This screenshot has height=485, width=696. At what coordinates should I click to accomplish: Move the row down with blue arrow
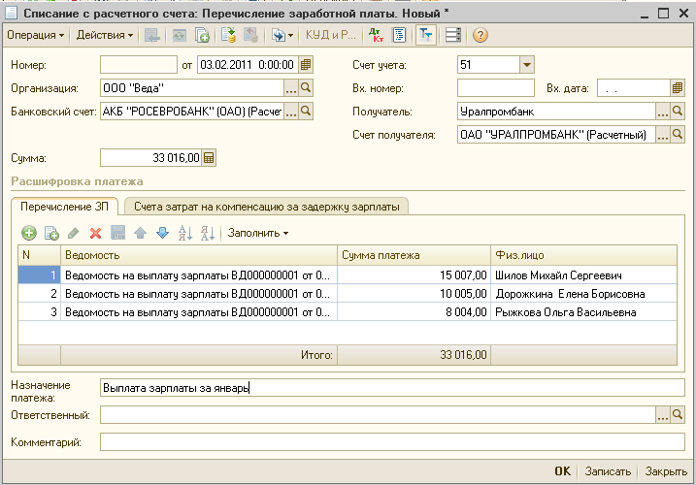click(x=163, y=233)
